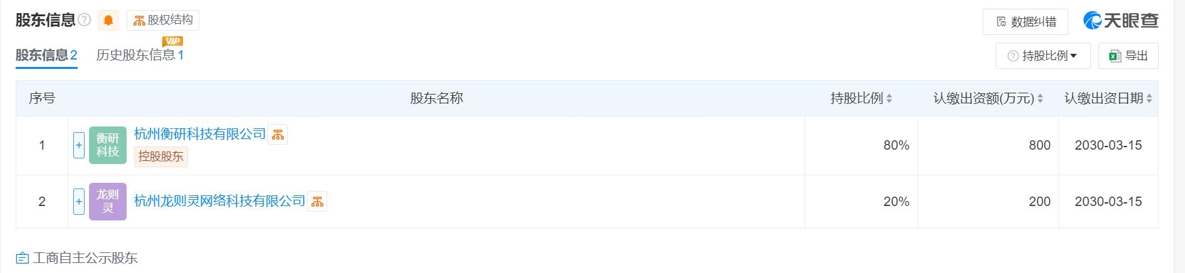Click the orange bell alert icon
The height and width of the screenshot is (273, 1185).
[x=108, y=21]
